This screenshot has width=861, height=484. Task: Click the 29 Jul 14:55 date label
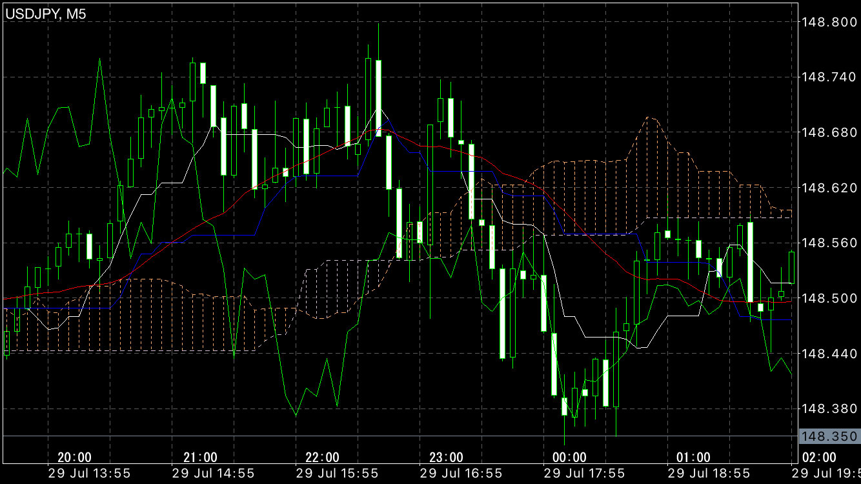pyautogui.click(x=214, y=473)
